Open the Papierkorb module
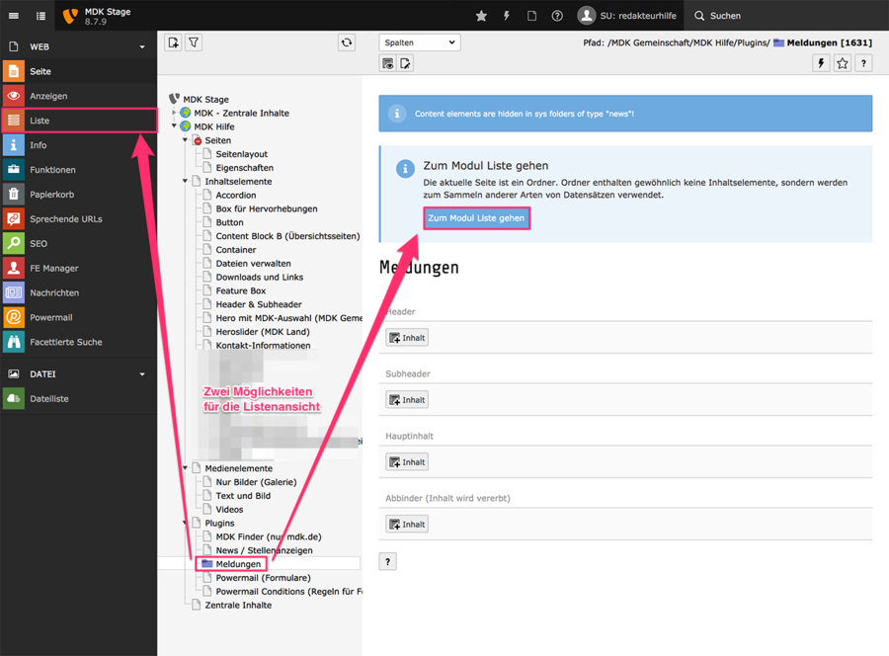The height and width of the screenshot is (656, 889). click(79, 194)
